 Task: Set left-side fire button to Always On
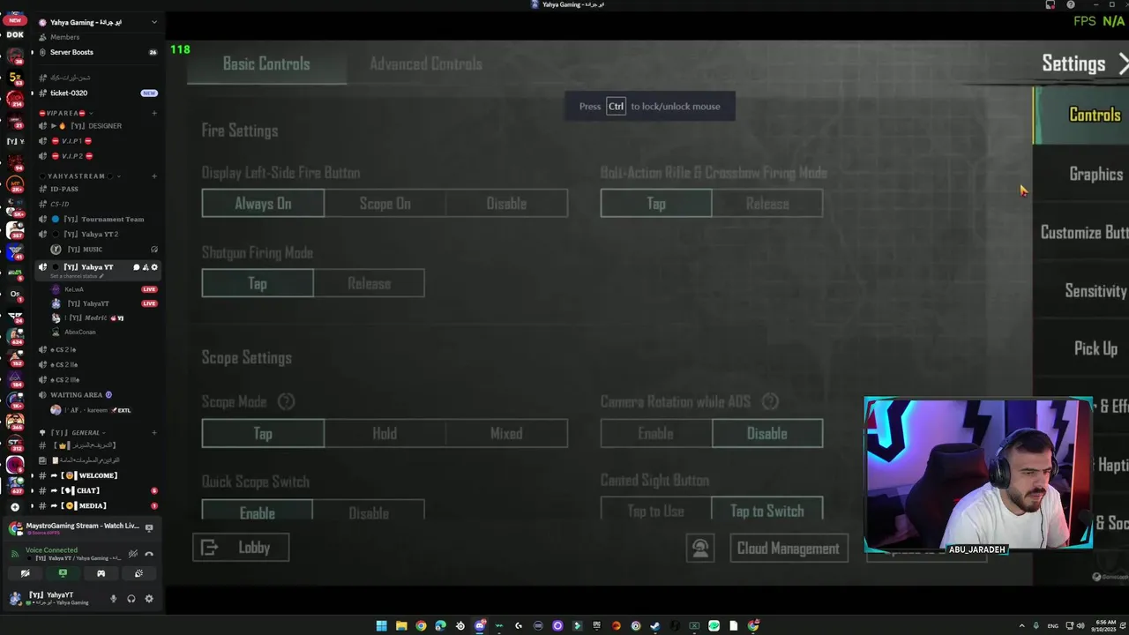pos(263,204)
